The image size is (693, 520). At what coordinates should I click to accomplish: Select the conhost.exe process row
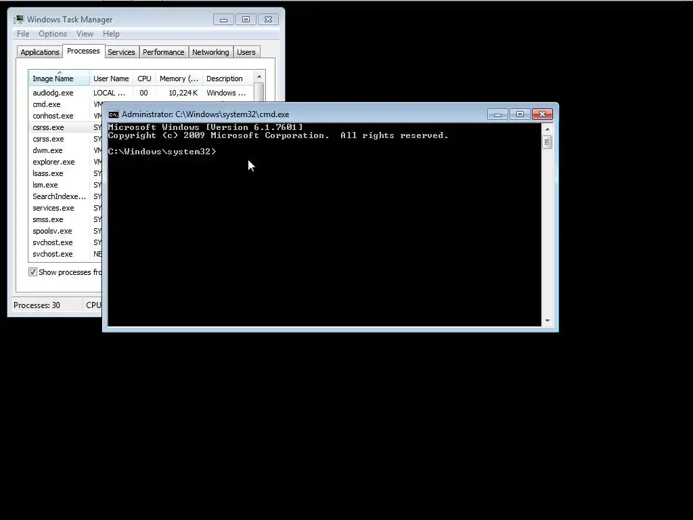click(x=66, y=116)
